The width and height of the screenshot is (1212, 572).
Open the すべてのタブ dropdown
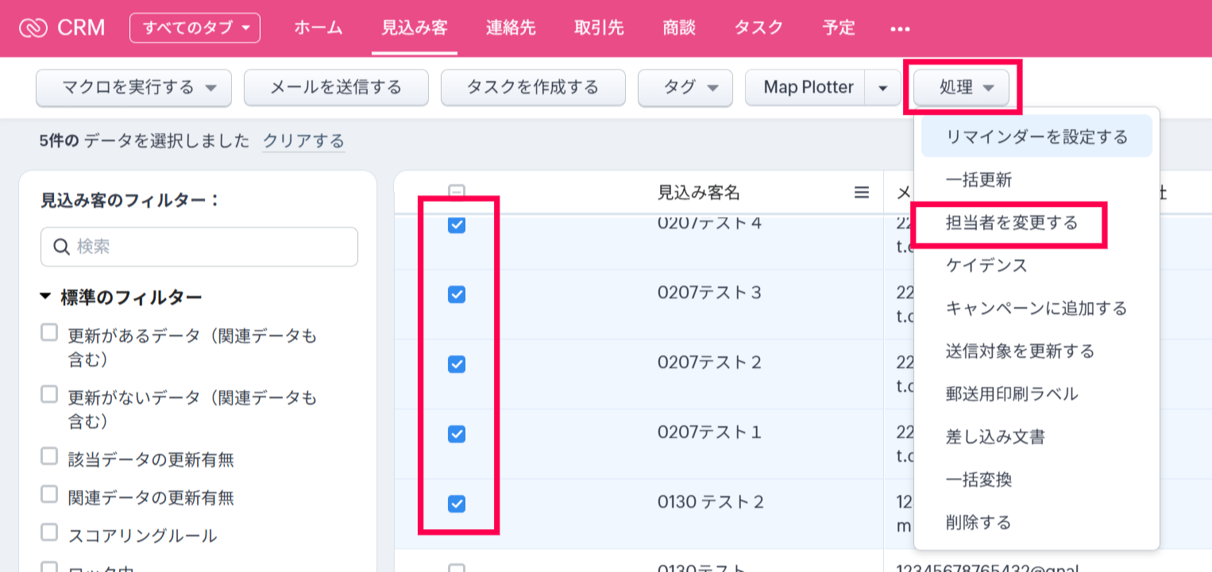195,28
